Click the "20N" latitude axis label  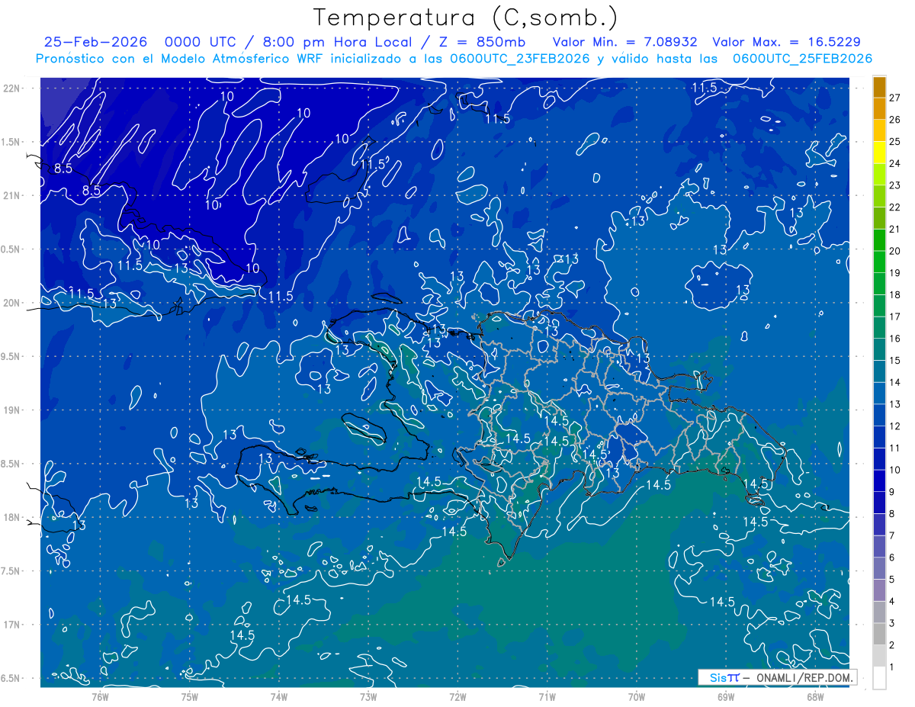(x=11, y=304)
